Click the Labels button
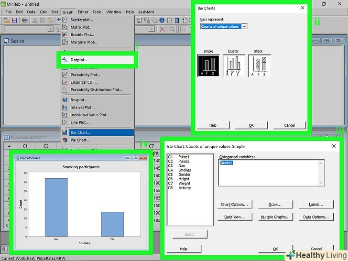The height and width of the screenshot is (261, 348). (316, 205)
